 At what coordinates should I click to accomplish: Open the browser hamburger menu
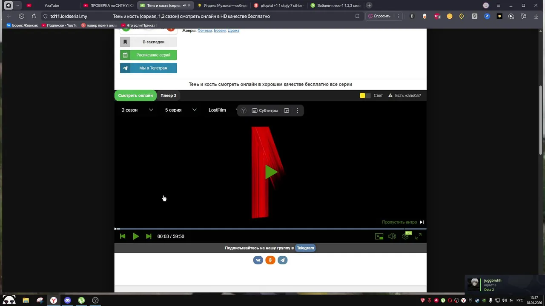point(498,6)
